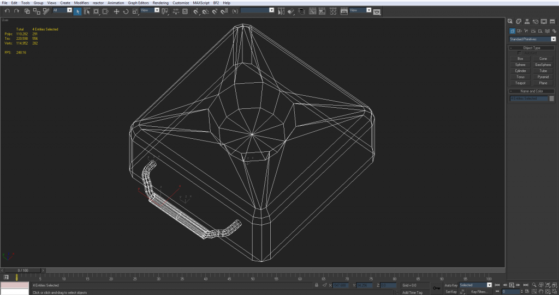This screenshot has height=295, width=559.
Task: Click the Set Keys key icon
Action: click(x=436, y=288)
